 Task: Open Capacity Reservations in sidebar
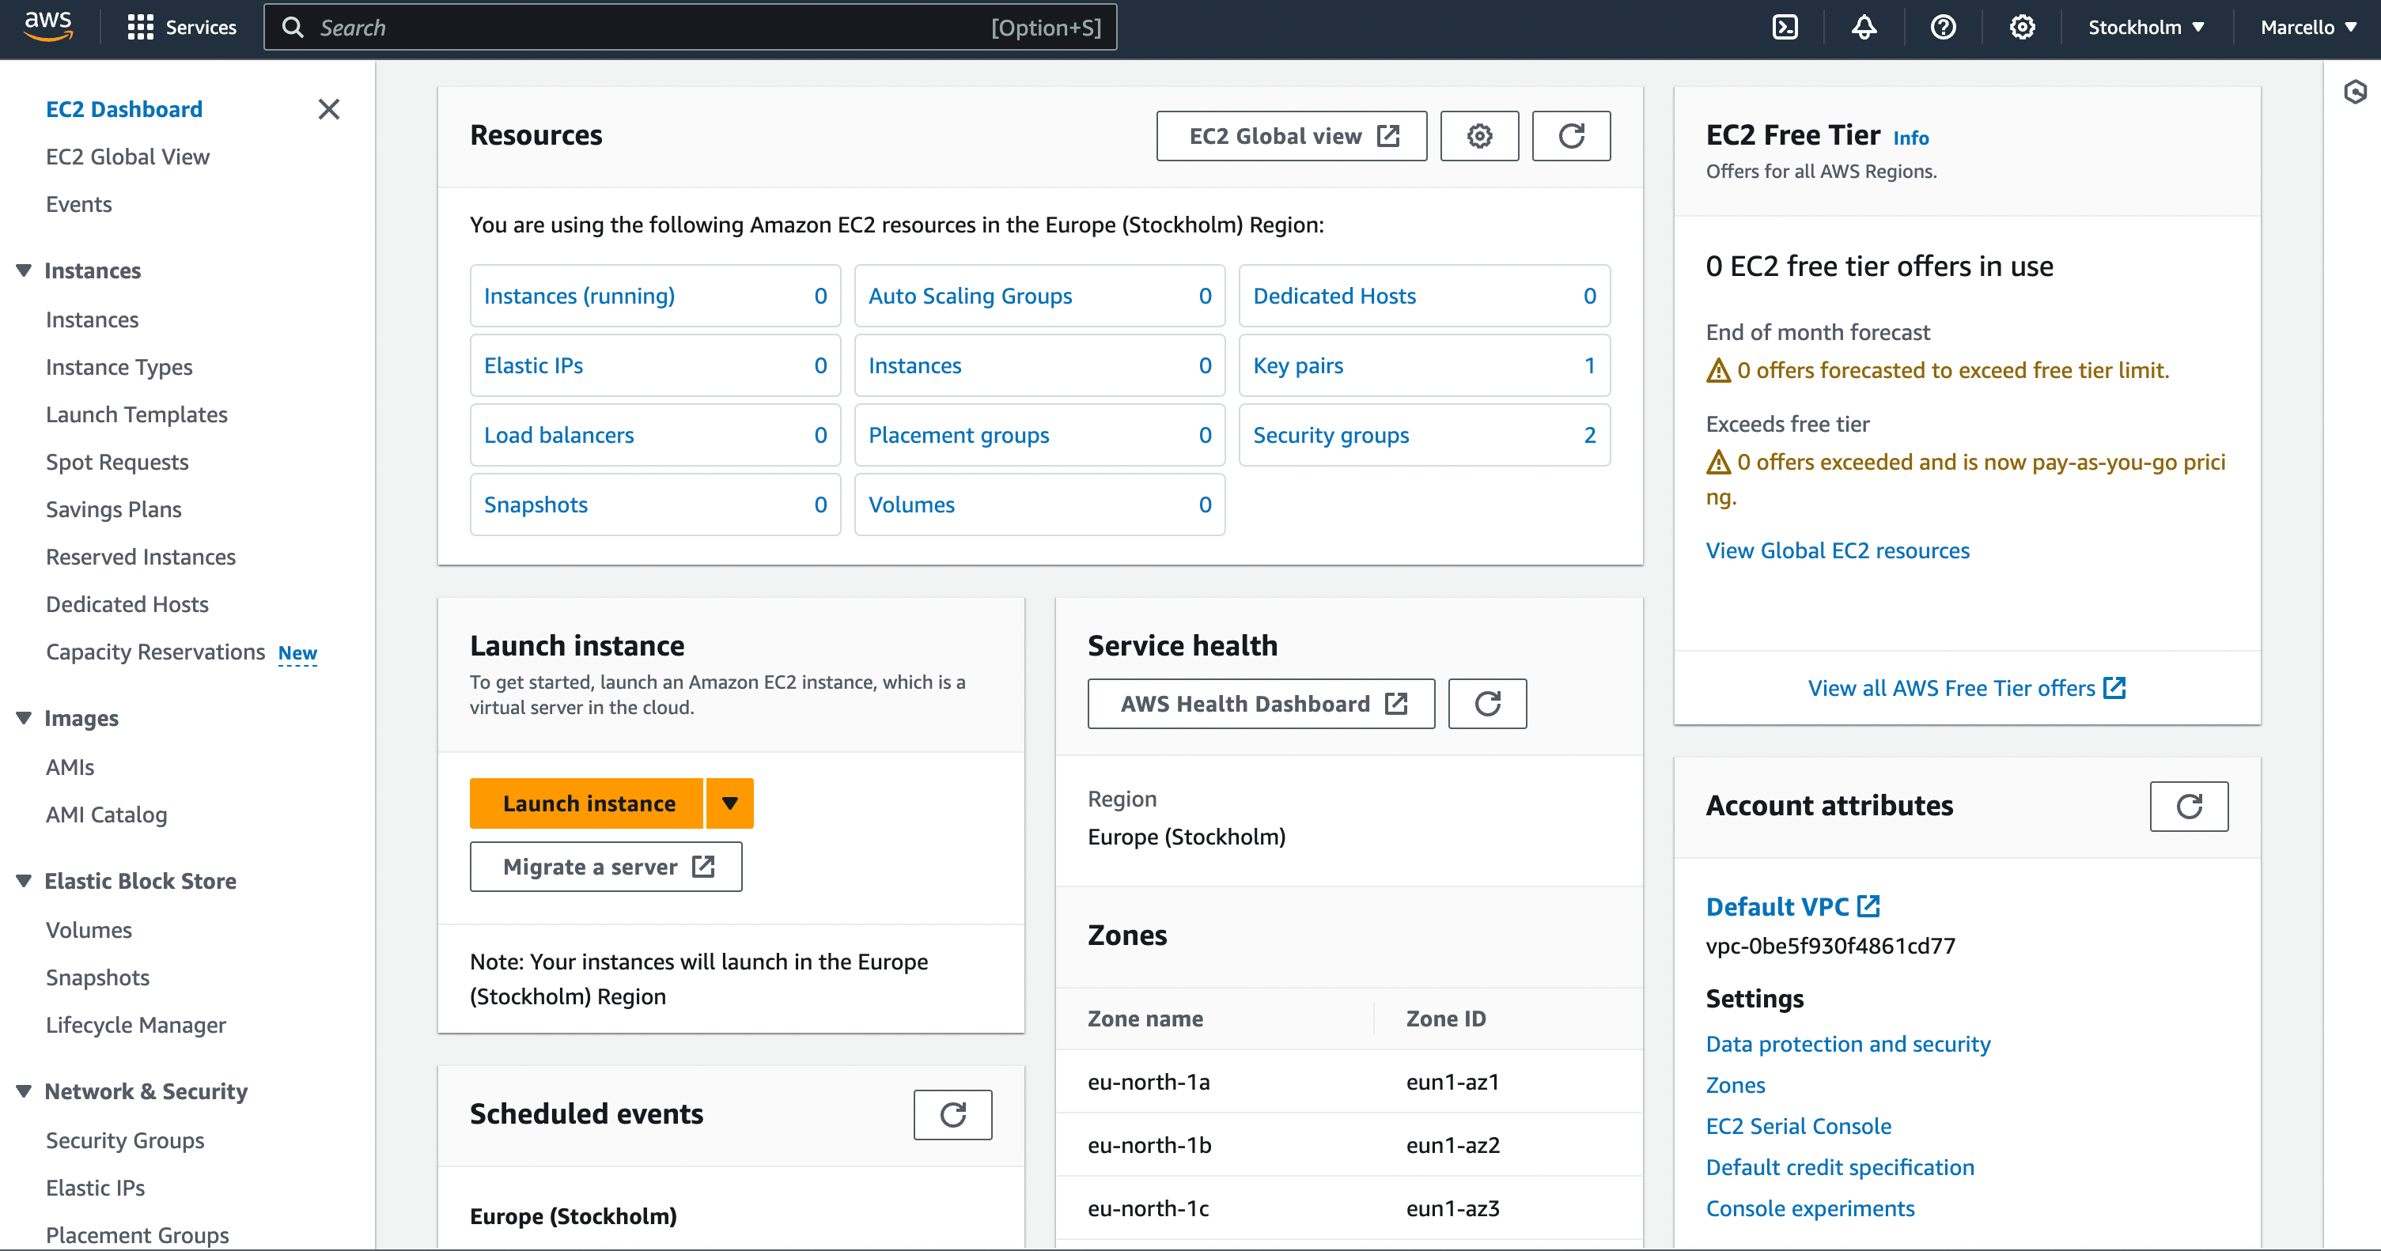point(155,652)
